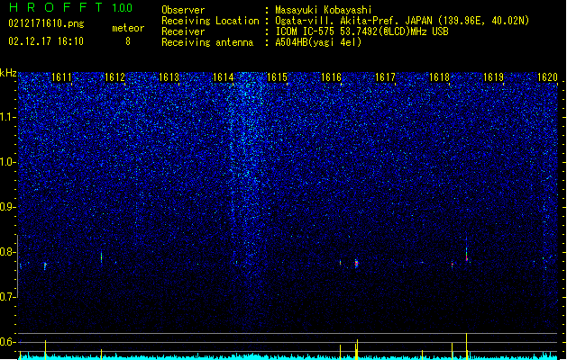Click the Observer label
This screenshot has height=360, width=567.
coord(183,10)
